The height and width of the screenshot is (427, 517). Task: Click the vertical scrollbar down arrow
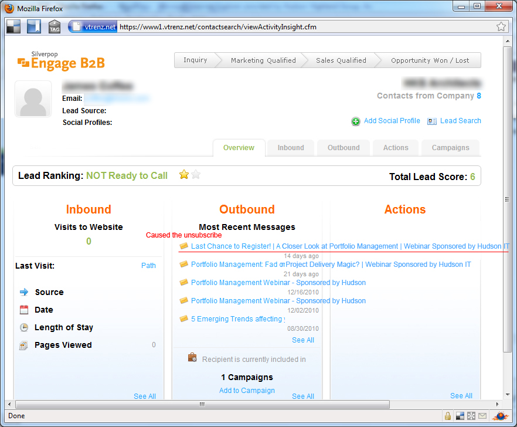(x=507, y=394)
